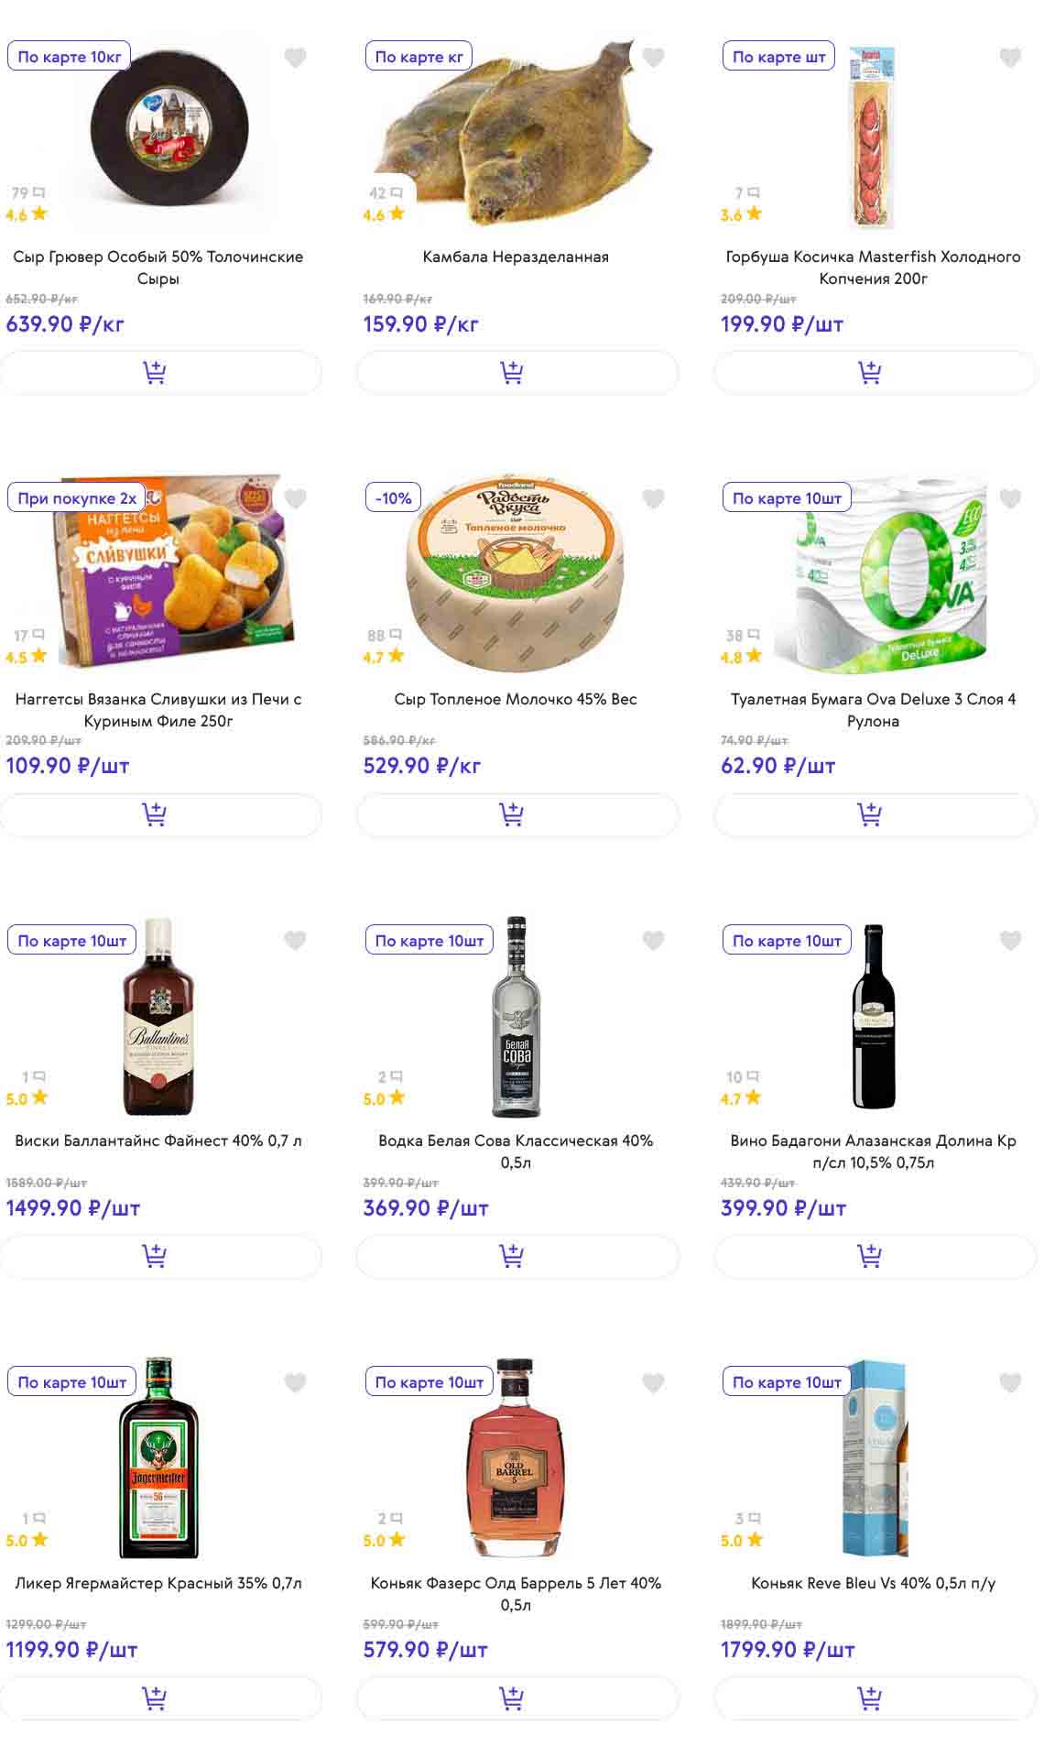Open the 88 reviews count on Топленое Молочко
This screenshot has width=1044, height=1757.
tap(384, 635)
